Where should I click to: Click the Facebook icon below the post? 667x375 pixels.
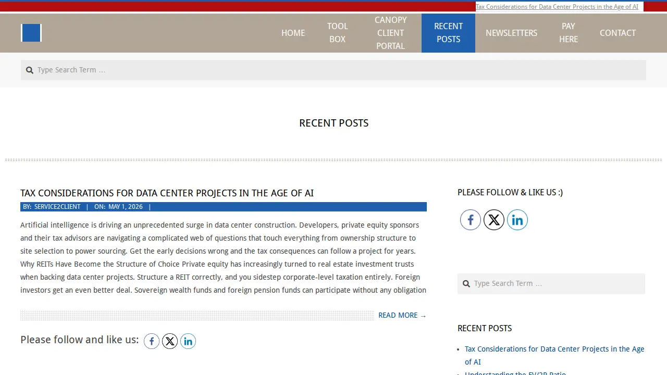coord(152,341)
